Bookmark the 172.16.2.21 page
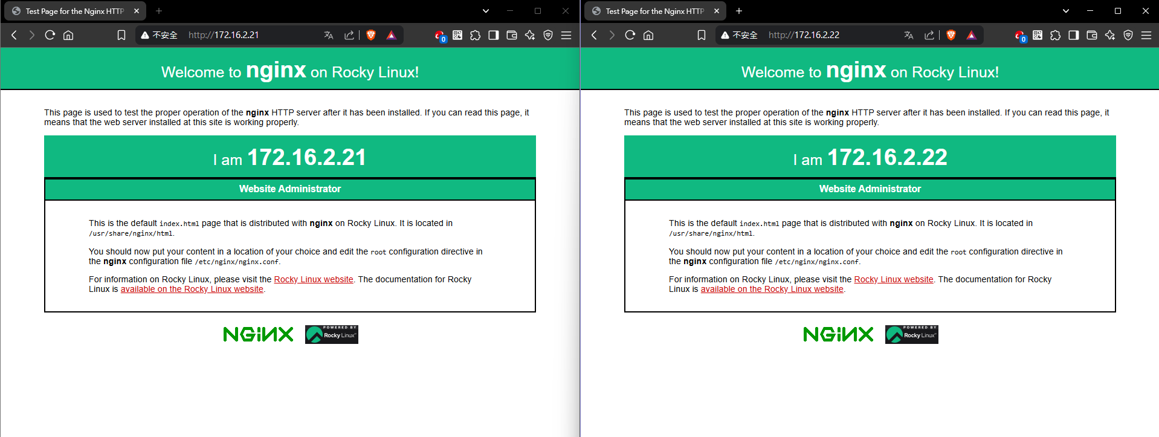1159x437 pixels. point(121,35)
